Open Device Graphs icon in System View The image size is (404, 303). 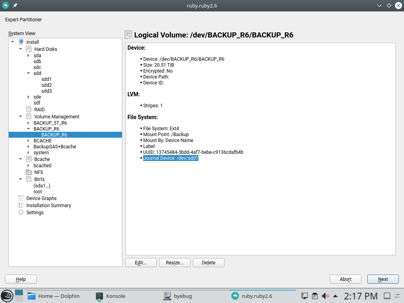[x=21, y=198]
